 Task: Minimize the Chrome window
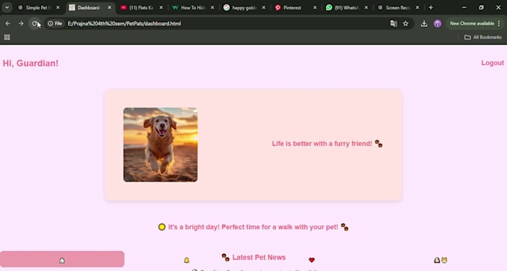(x=465, y=7)
